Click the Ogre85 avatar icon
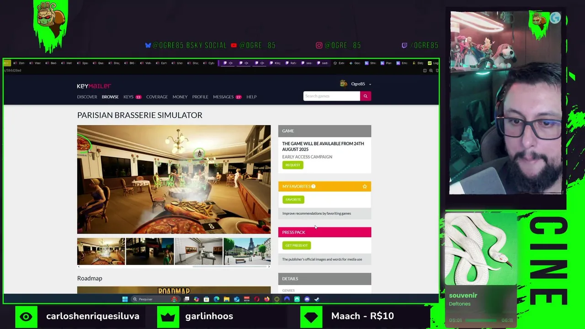 [344, 84]
